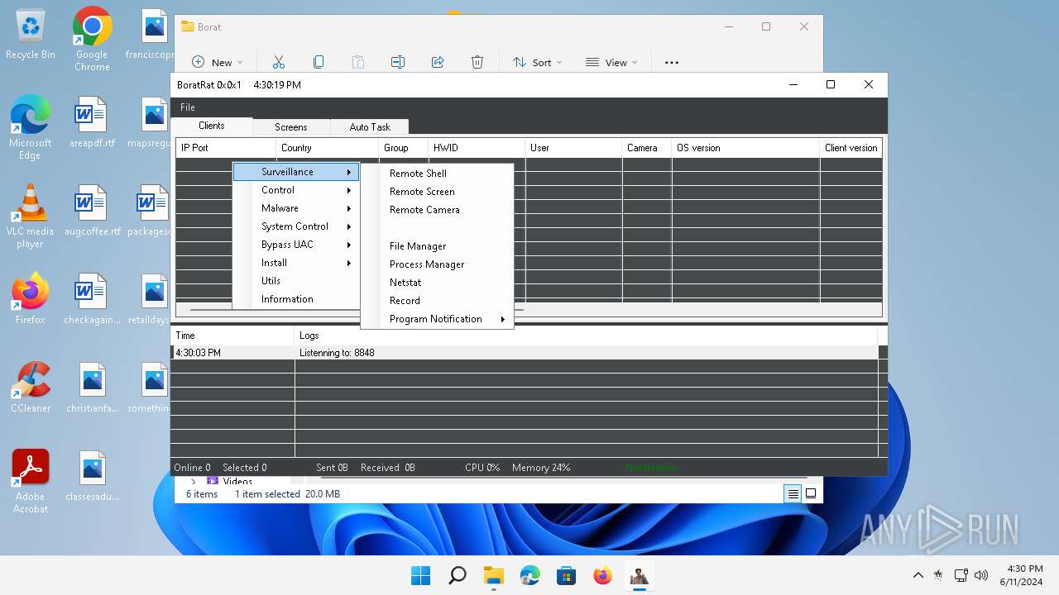Open volume control in system tray
The height and width of the screenshot is (595, 1059).
(981, 575)
